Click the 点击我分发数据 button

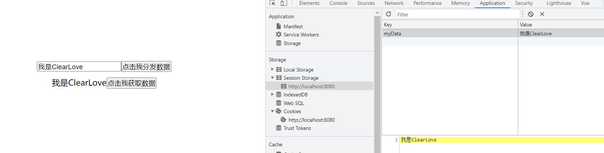pos(146,67)
